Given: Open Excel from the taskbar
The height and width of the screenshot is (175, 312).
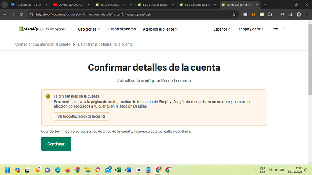Looking at the screenshot, I should [118, 170].
